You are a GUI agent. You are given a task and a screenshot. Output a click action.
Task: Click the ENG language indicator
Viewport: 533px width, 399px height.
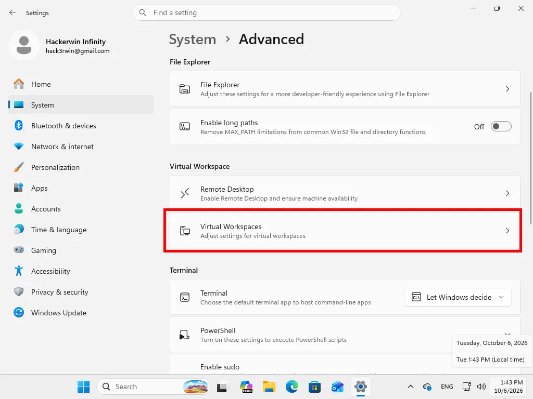click(447, 387)
